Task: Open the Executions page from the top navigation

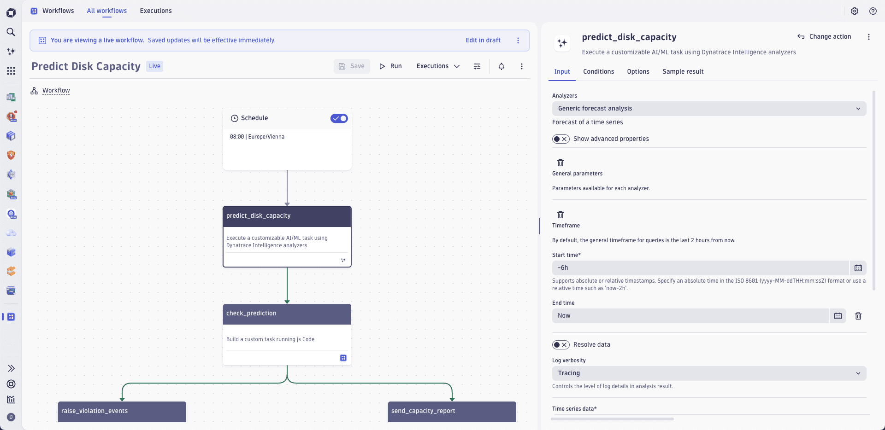Action: click(155, 11)
